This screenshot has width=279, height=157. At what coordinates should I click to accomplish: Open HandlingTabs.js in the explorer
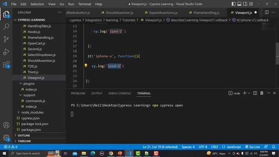[39, 26]
